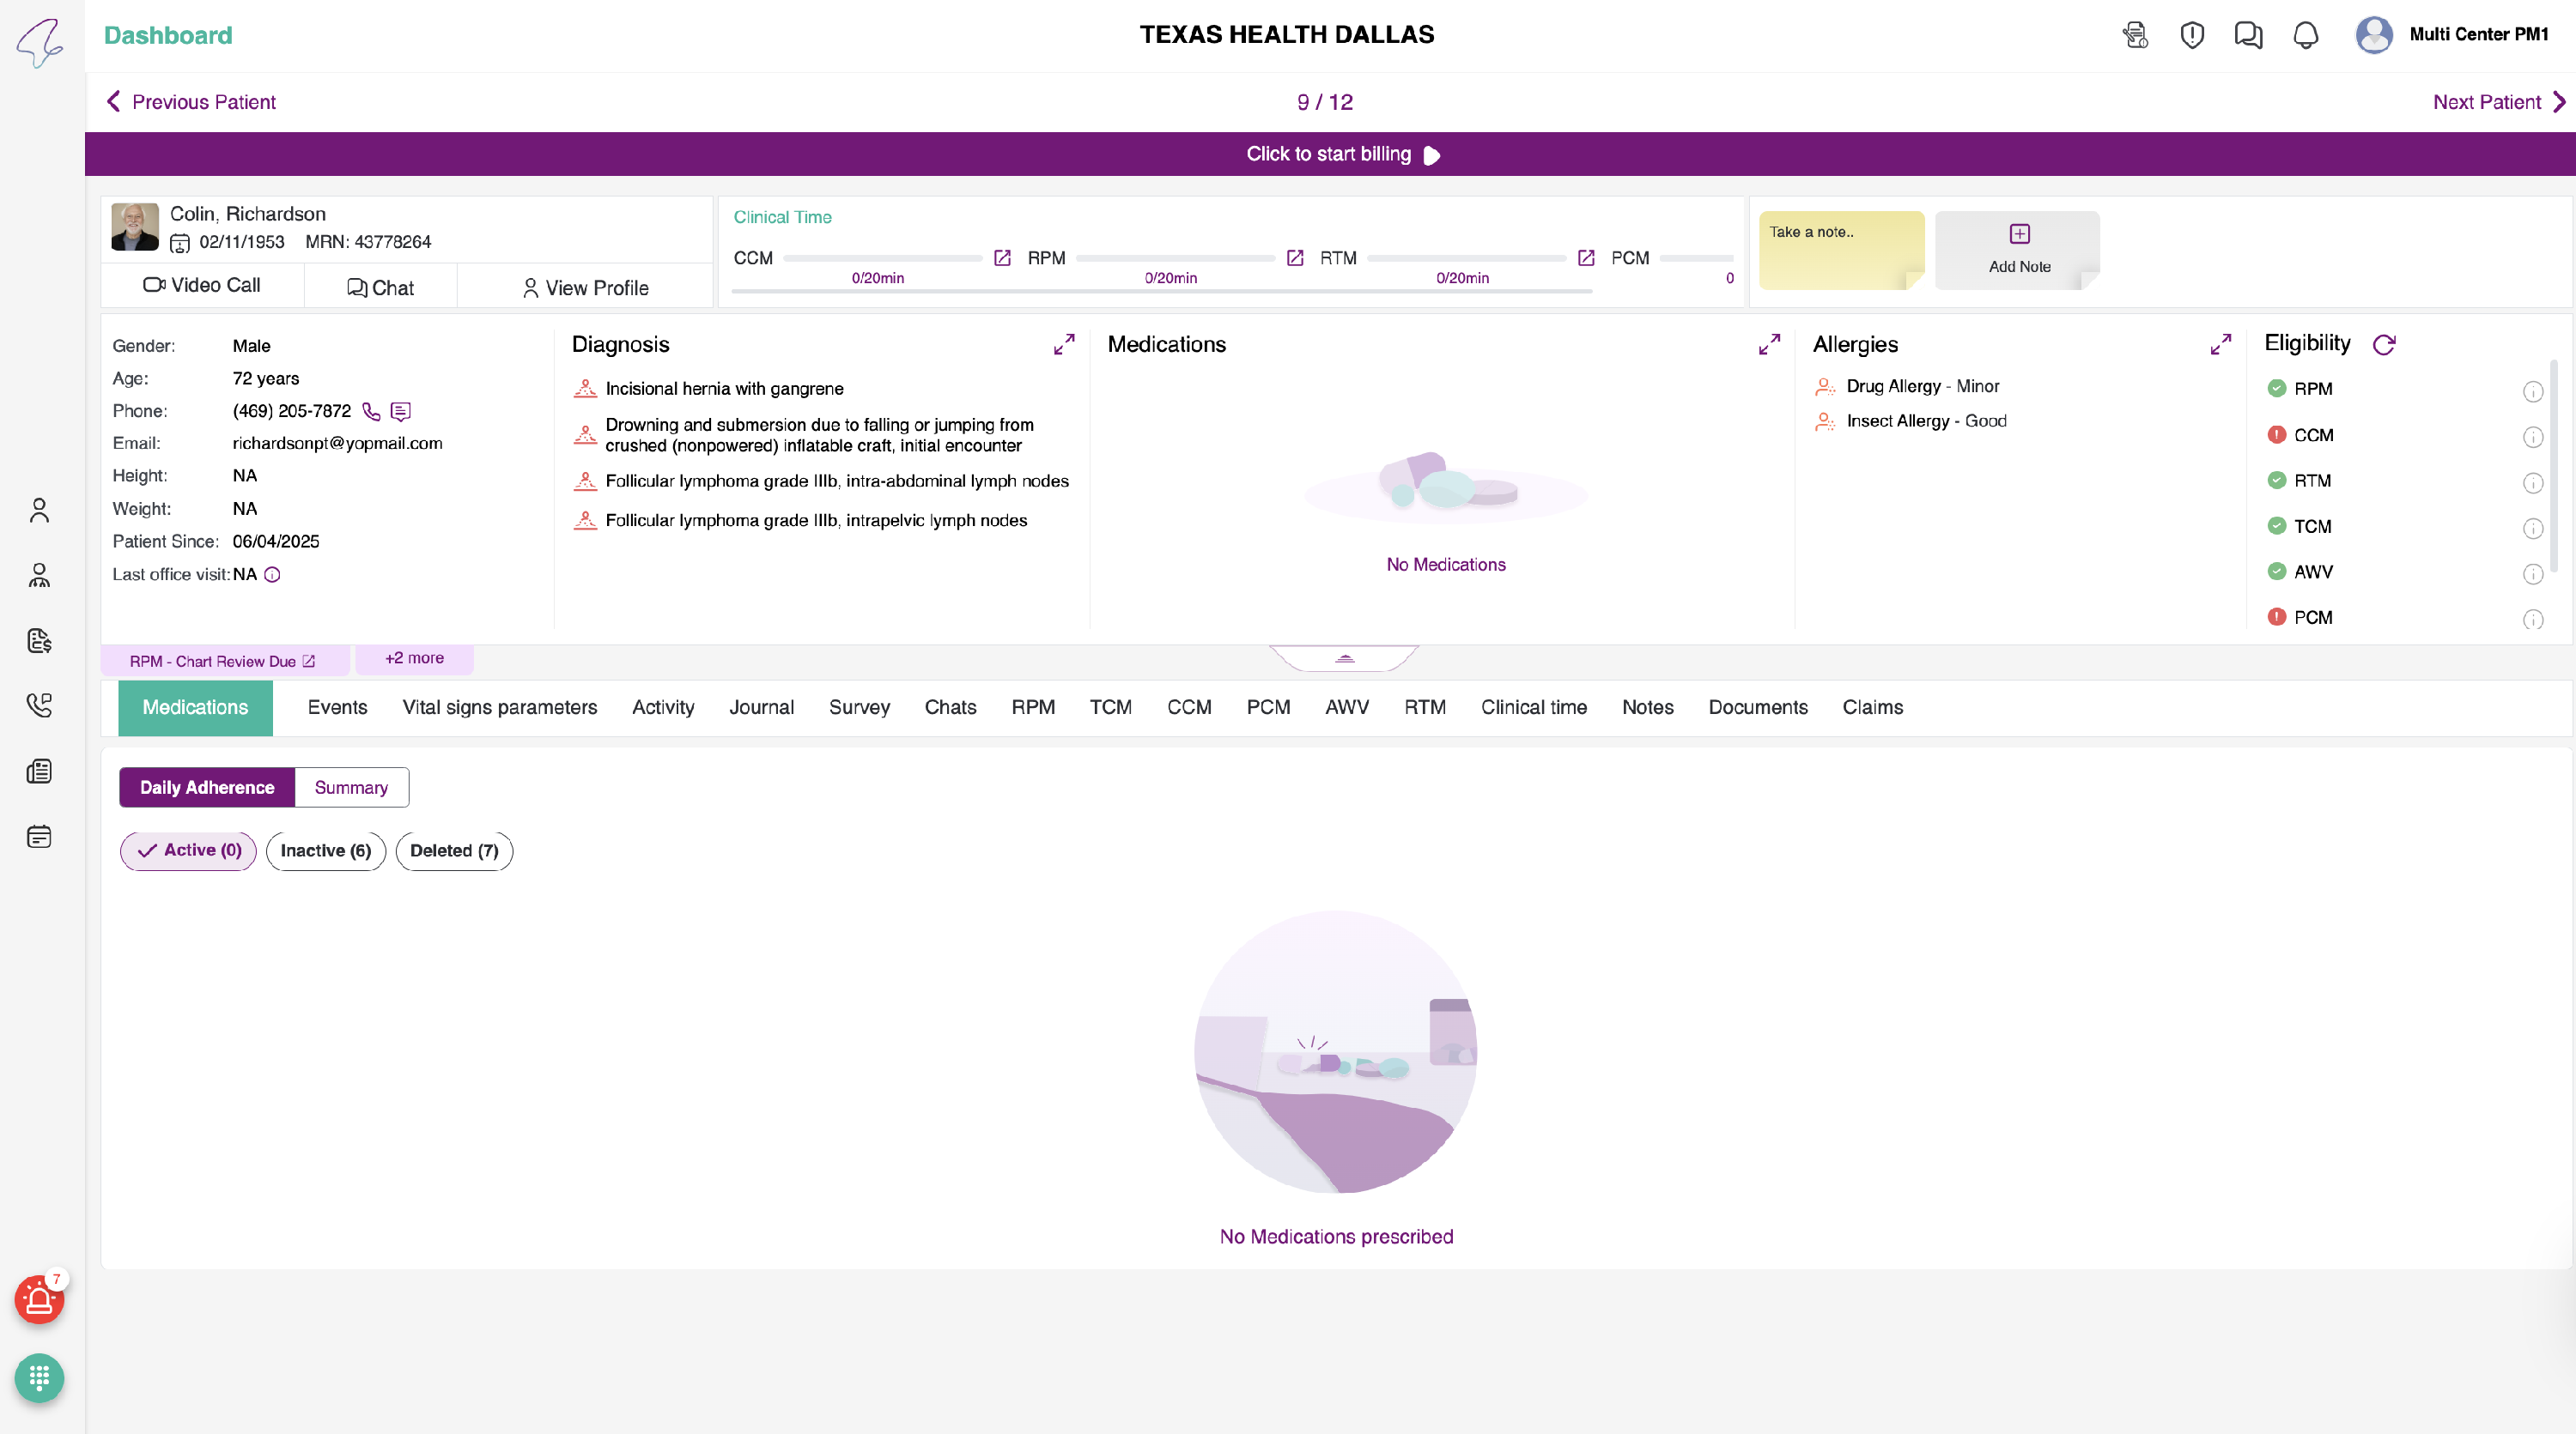Screen dimensions: 2576x1434
Task: Click the phone call icon next to phone number
Action: coord(371,412)
